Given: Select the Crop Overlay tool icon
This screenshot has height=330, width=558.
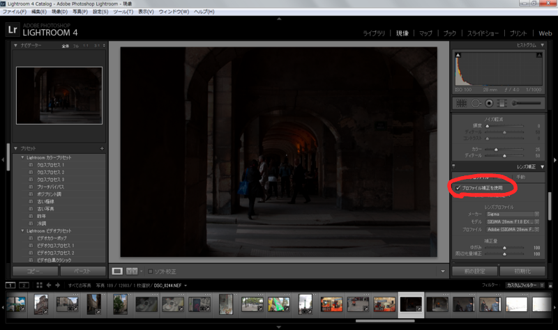Looking at the screenshot, I should coord(461,103).
